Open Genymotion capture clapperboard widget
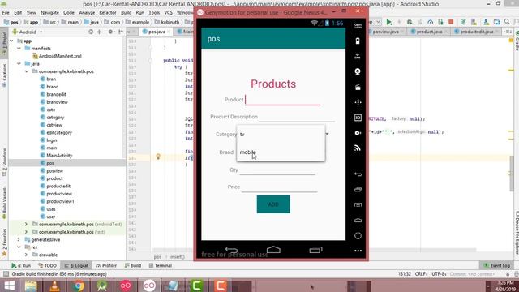519x292 pixels. tap(358, 87)
